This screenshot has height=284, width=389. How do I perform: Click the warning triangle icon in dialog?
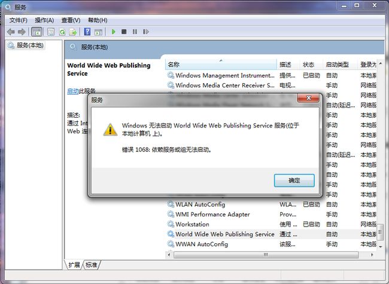pos(110,130)
